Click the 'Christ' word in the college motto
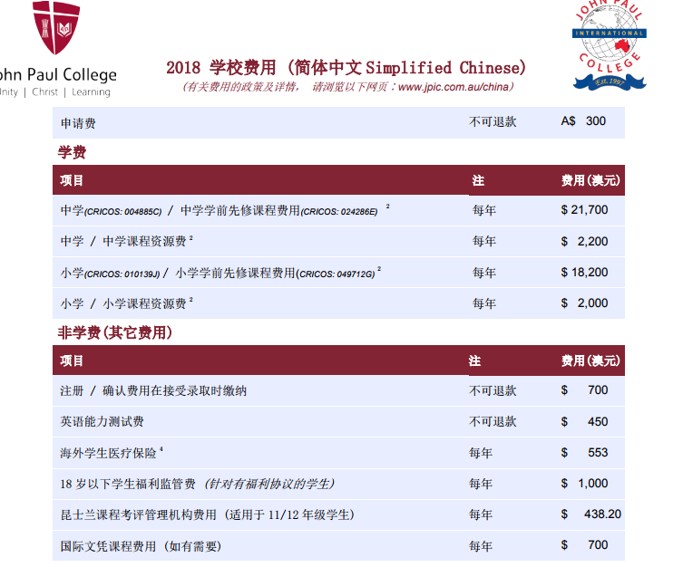Image resolution: width=683 pixels, height=567 pixels. 44,91
